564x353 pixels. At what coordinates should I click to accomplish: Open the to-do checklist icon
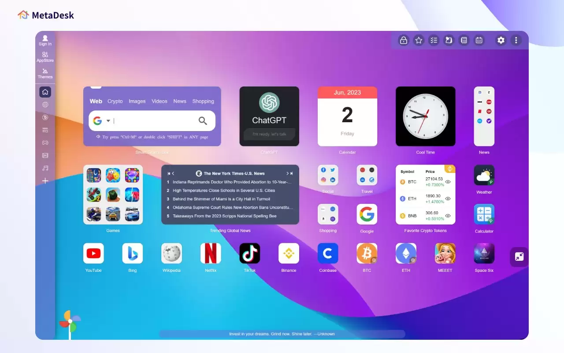click(x=434, y=40)
